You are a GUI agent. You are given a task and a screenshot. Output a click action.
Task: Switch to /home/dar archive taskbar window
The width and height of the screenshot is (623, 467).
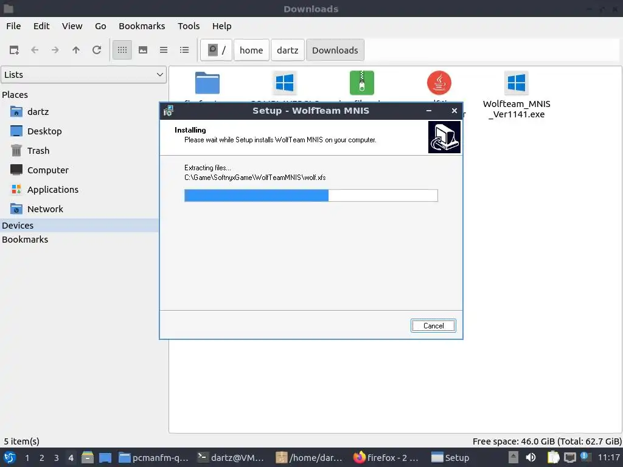click(x=310, y=458)
